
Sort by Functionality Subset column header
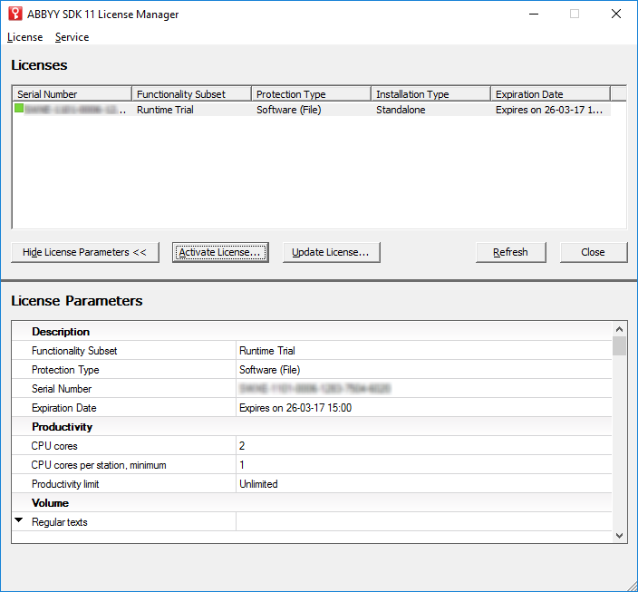(191, 94)
